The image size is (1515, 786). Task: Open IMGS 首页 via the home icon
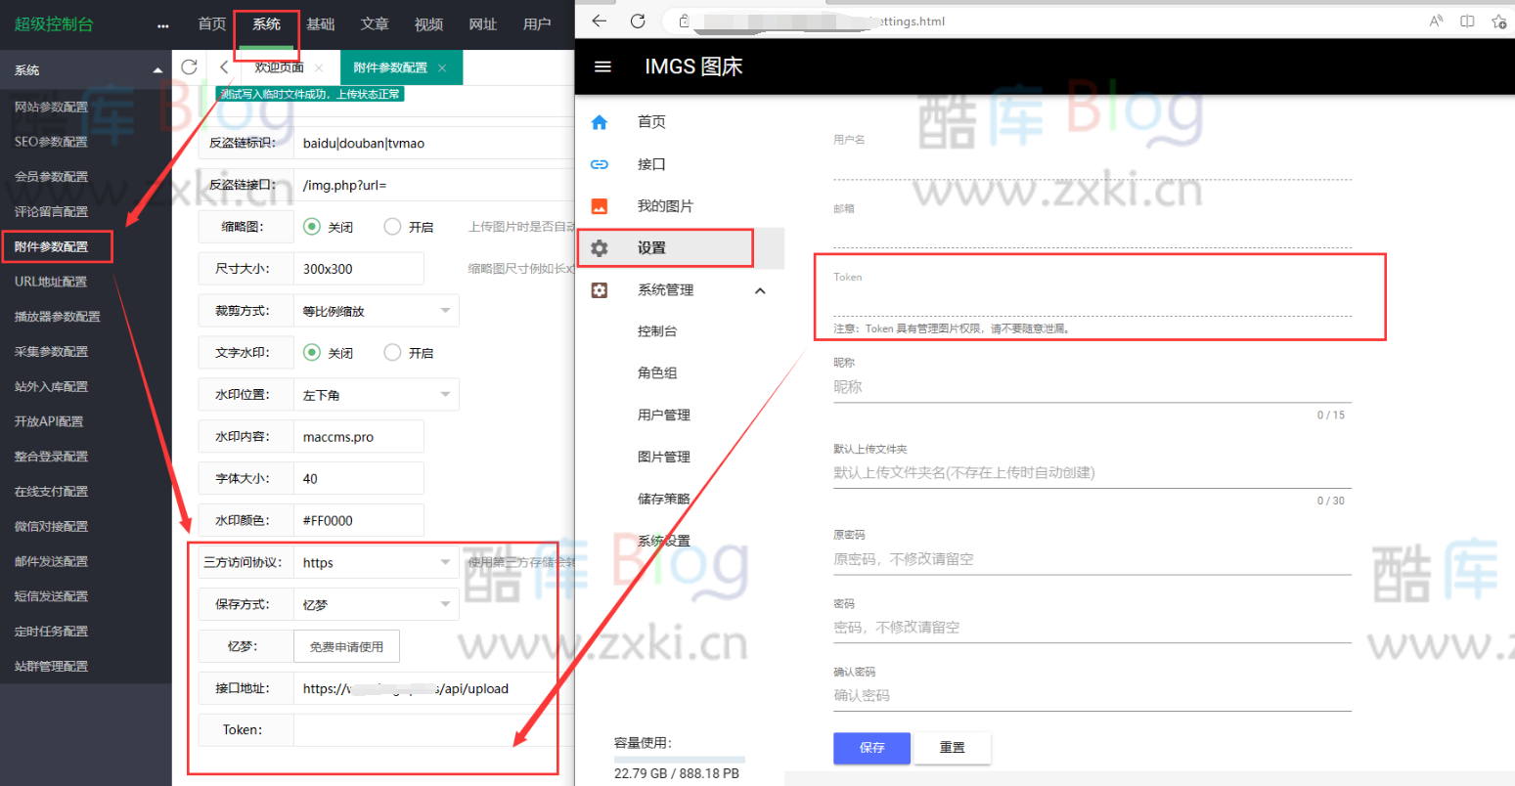click(x=600, y=121)
